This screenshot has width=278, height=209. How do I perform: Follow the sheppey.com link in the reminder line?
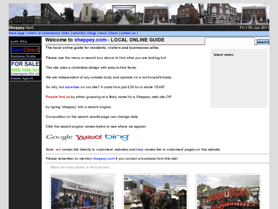tap(104, 159)
